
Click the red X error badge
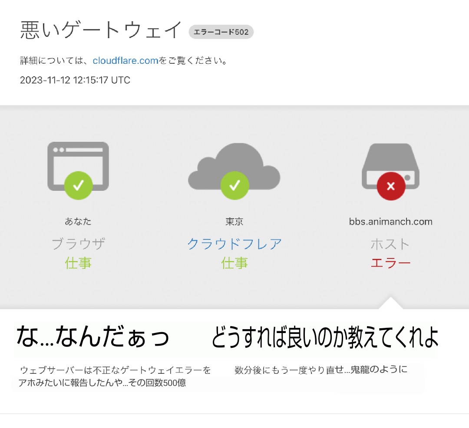tap(391, 186)
